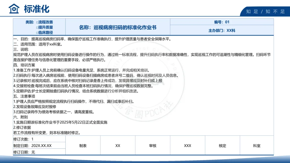Screen dimensions: 290x163
Task: Click line 2.发现设备故障应及时报修
Action: click(x=35, y=107)
